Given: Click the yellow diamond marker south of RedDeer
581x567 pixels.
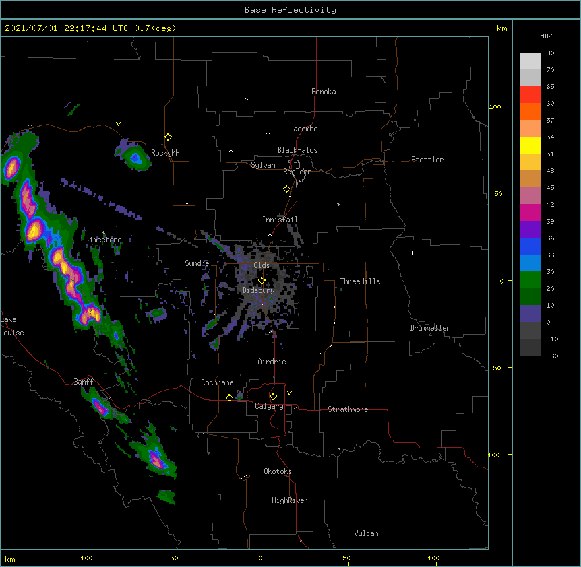Looking at the screenshot, I should coord(287,189).
